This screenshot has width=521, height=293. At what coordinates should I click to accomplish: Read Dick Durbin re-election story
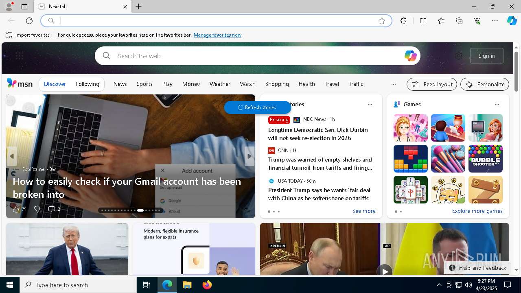click(x=318, y=134)
